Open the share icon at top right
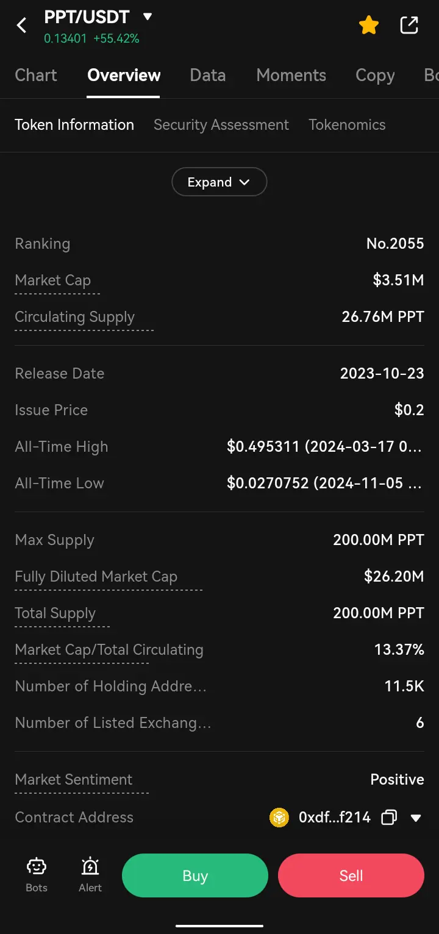Viewport: 439px width, 934px height. 409,25
